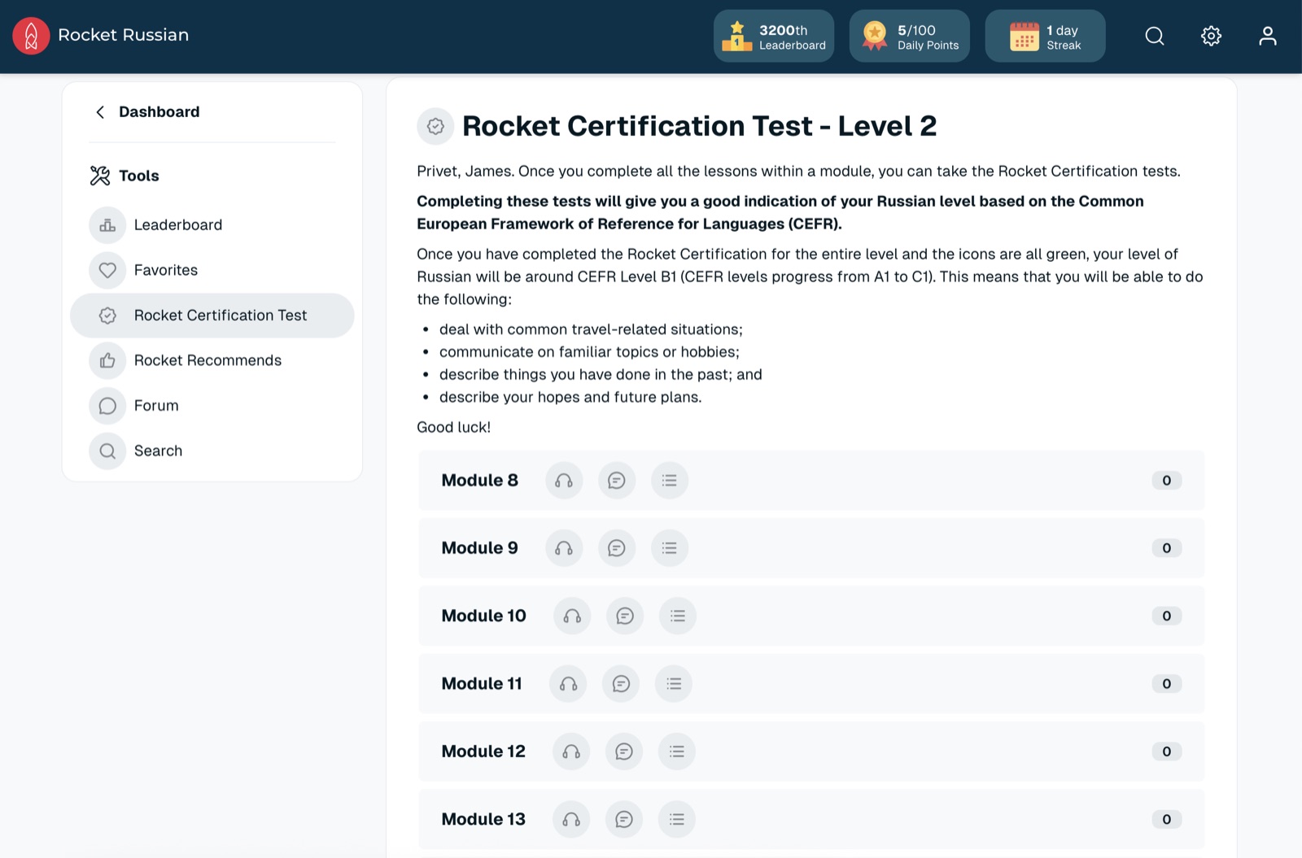The height and width of the screenshot is (858, 1302).
Task: Open the 1 day Streak badge
Action: click(1045, 36)
